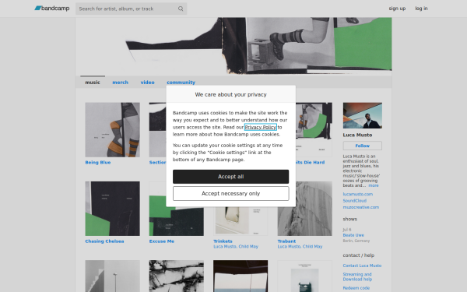This screenshot has height=292, width=467.
Task: Open Streaming and Download help
Action: coord(357,276)
